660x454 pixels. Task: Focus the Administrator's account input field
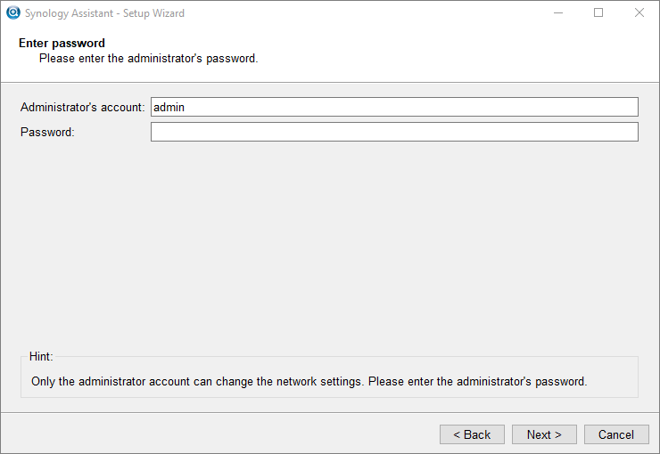[x=394, y=107]
